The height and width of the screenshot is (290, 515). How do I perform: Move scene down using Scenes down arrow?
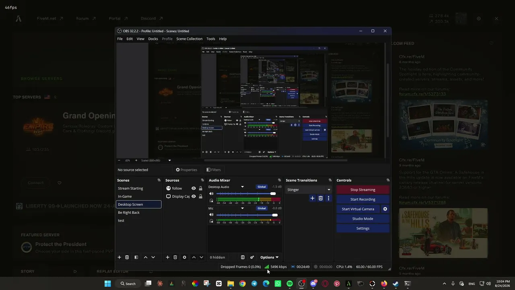coord(153,257)
